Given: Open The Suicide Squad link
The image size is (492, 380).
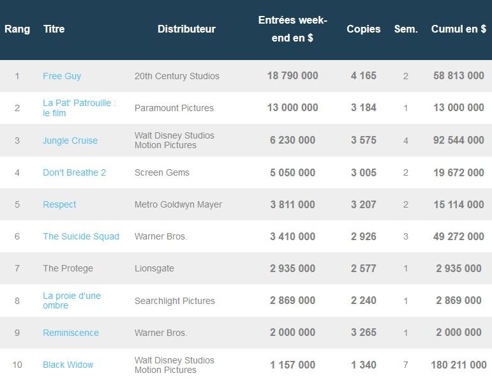Looking at the screenshot, I should click(x=81, y=236).
